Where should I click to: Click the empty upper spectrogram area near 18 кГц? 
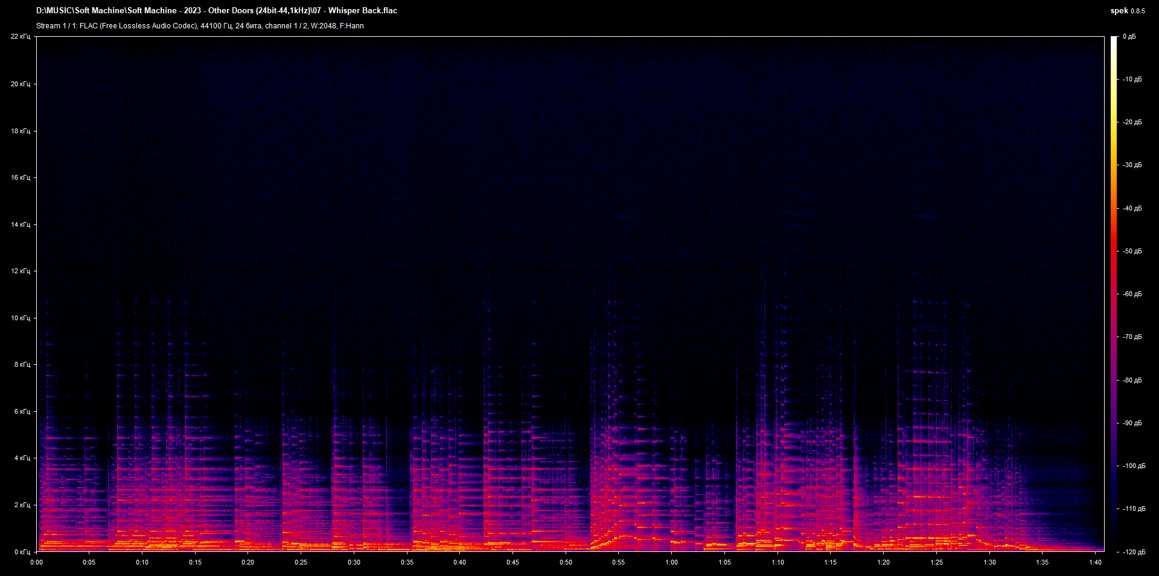(x=543, y=131)
